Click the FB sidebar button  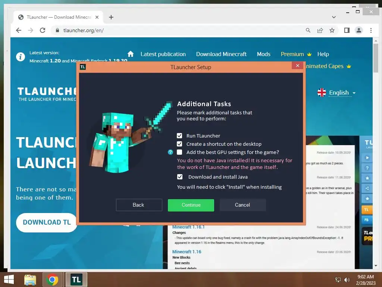pos(367,220)
